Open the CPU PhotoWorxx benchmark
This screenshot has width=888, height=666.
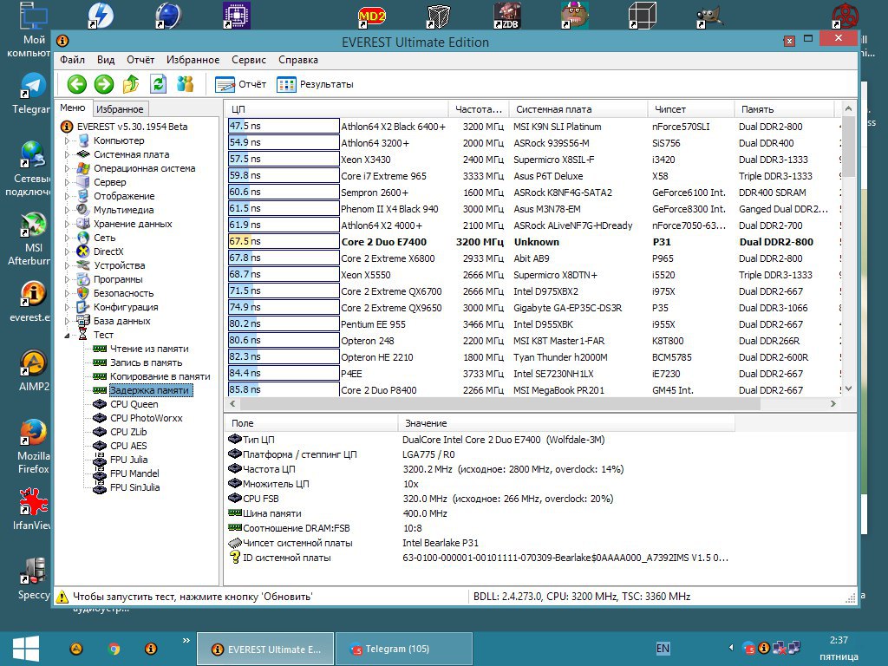146,418
